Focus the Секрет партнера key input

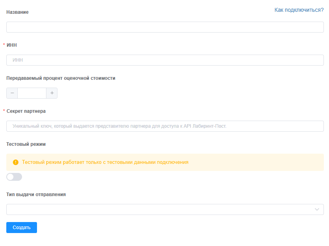click(165, 126)
